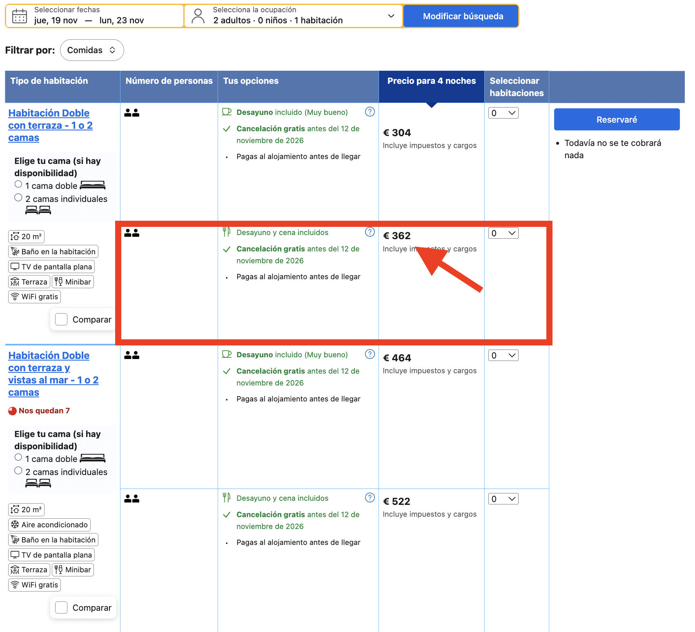Viewport: 695px width, 632px height.
Task: Click the check-in date 'jue, 19 nov'
Action: click(56, 20)
